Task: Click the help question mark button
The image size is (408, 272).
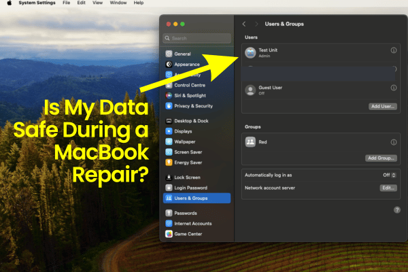Action: coord(397,210)
